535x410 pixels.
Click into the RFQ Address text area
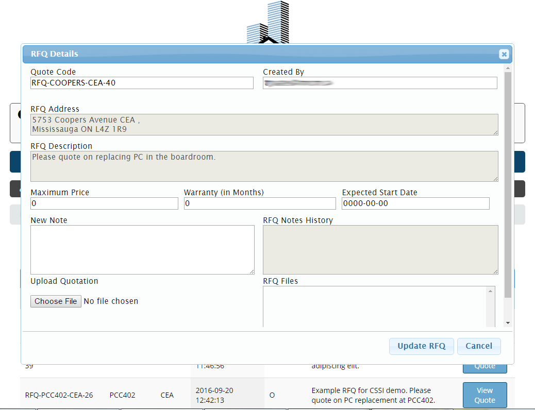[264, 125]
